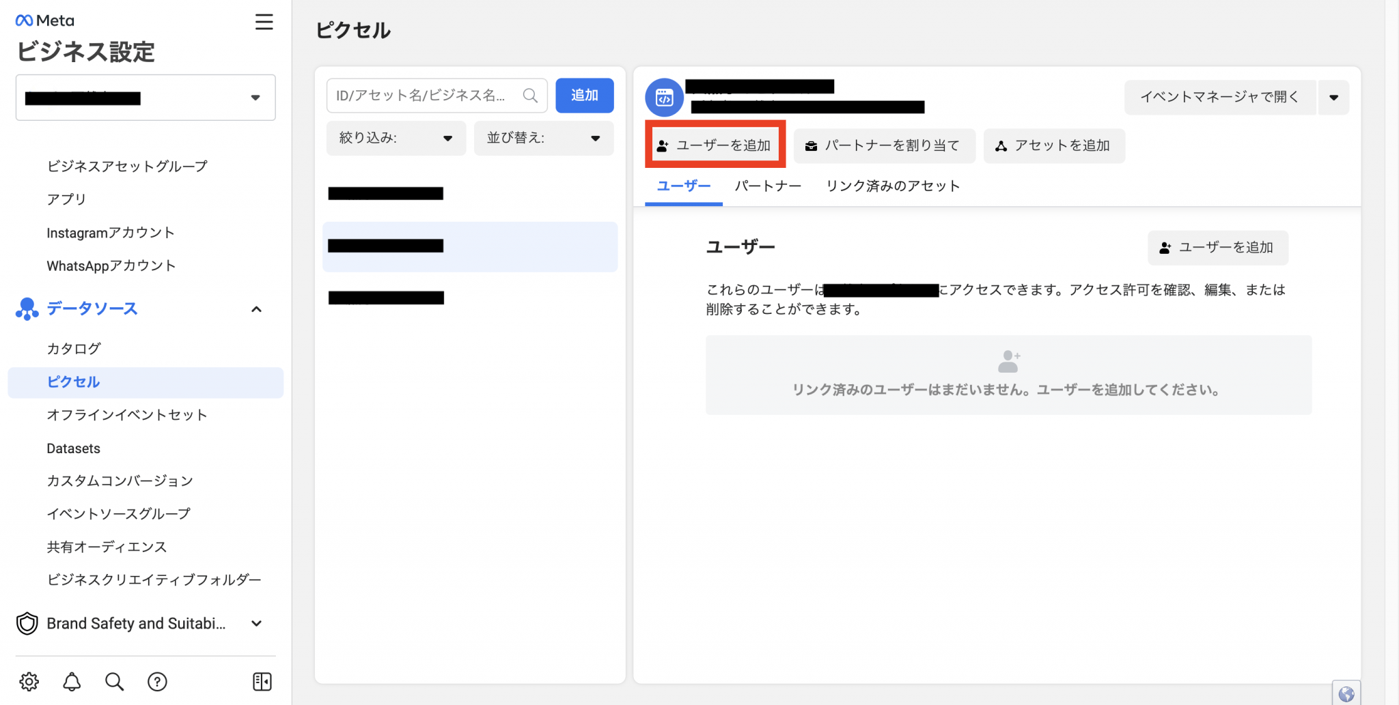Open help question mark icon
This screenshot has height=705, width=1399.
[157, 681]
